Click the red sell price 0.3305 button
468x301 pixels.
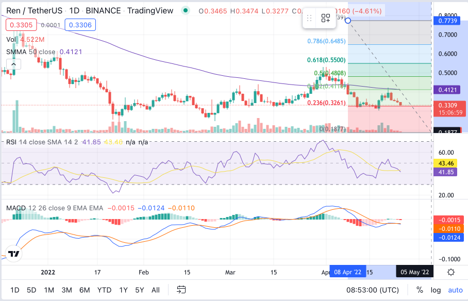click(21, 25)
